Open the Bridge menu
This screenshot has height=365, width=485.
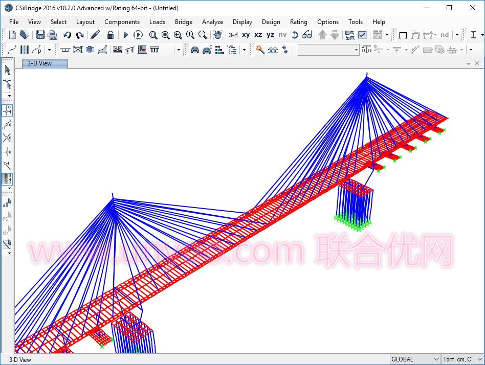[184, 21]
